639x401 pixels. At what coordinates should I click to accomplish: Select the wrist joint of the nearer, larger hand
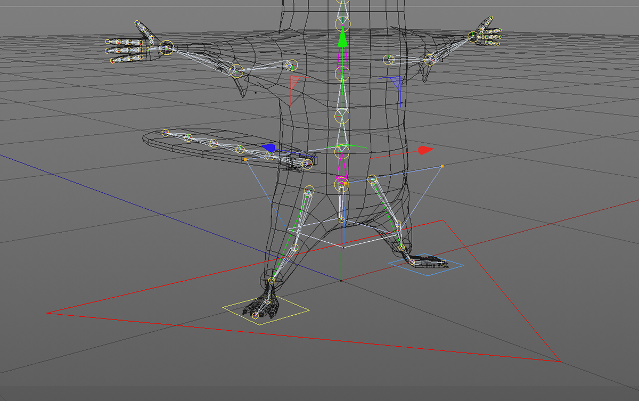tap(167, 47)
